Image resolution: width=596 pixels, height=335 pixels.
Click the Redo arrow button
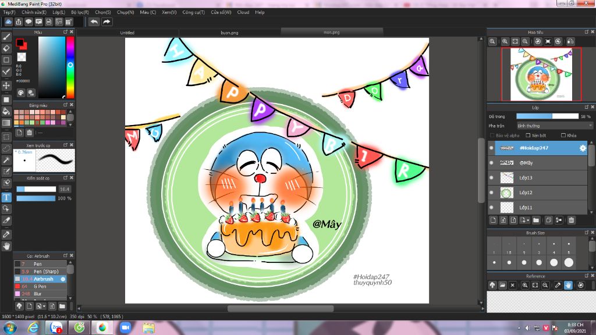[107, 22]
